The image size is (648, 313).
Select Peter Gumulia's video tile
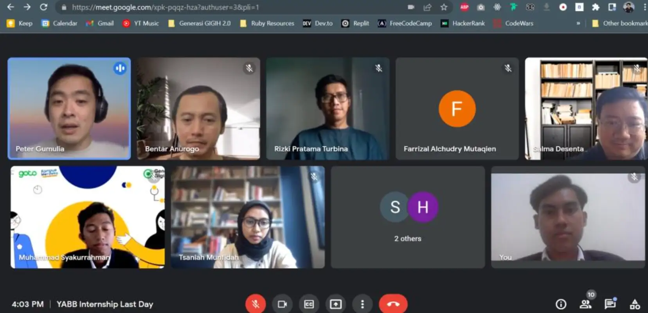[69, 108]
